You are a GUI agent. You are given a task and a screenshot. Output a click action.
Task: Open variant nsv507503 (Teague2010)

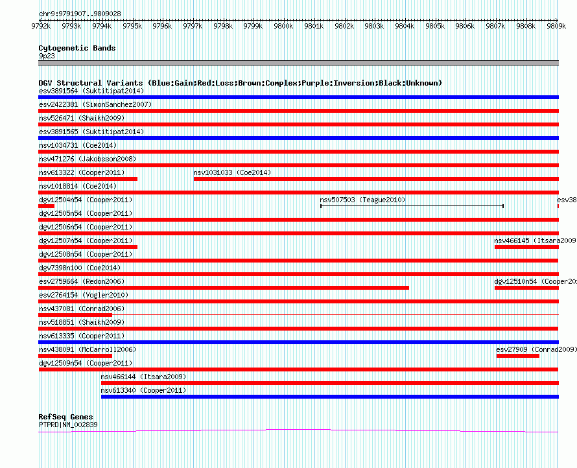[362, 200]
